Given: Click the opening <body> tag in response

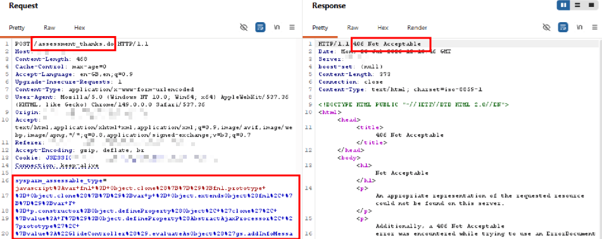Looking at the screenshot, I should pyautogui.click(x=349, y=157).
